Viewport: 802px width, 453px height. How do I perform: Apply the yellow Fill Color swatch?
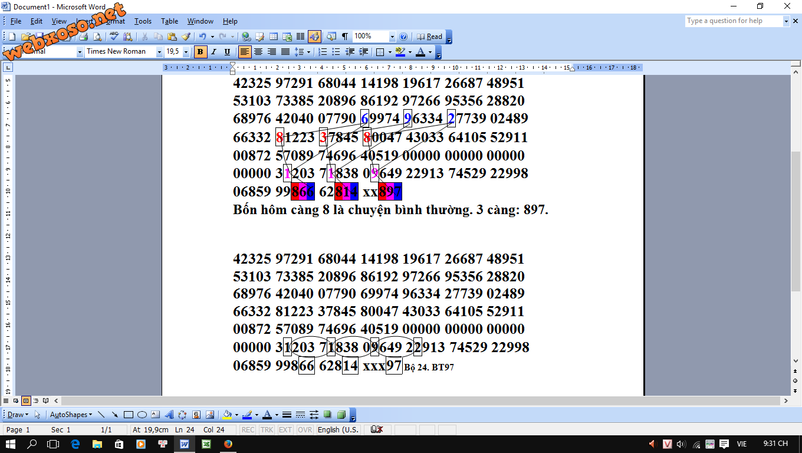click(x=227, y=415)
